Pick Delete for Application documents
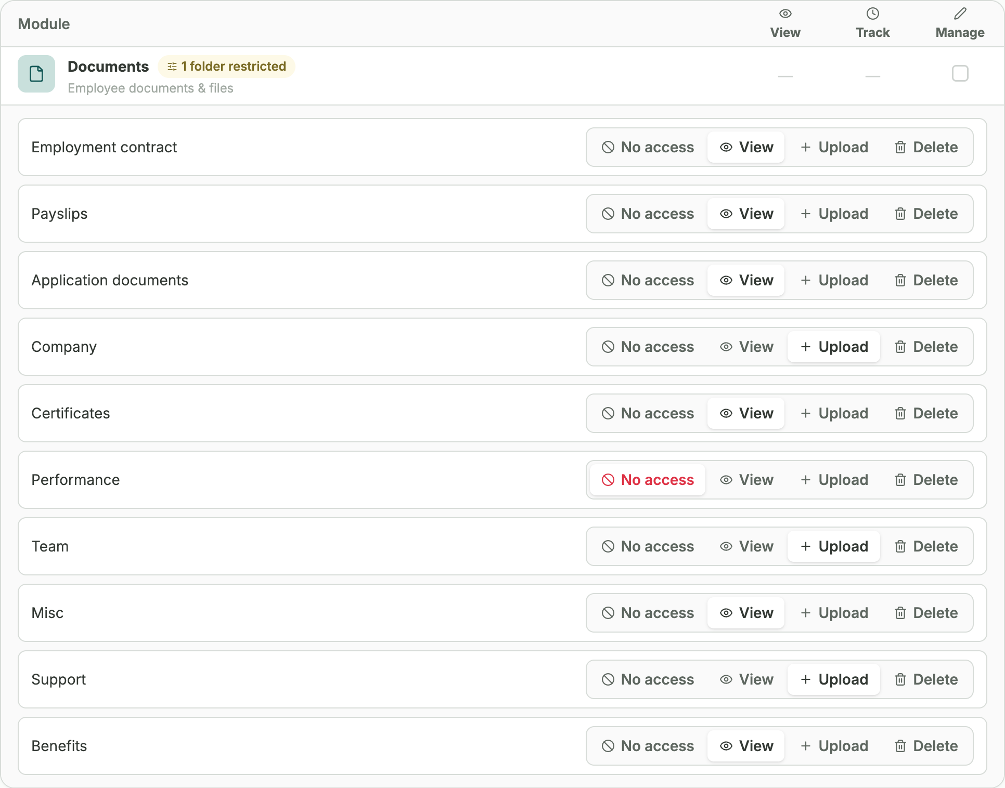Viewport: 1005px width, 788px height. click(926, 280)
